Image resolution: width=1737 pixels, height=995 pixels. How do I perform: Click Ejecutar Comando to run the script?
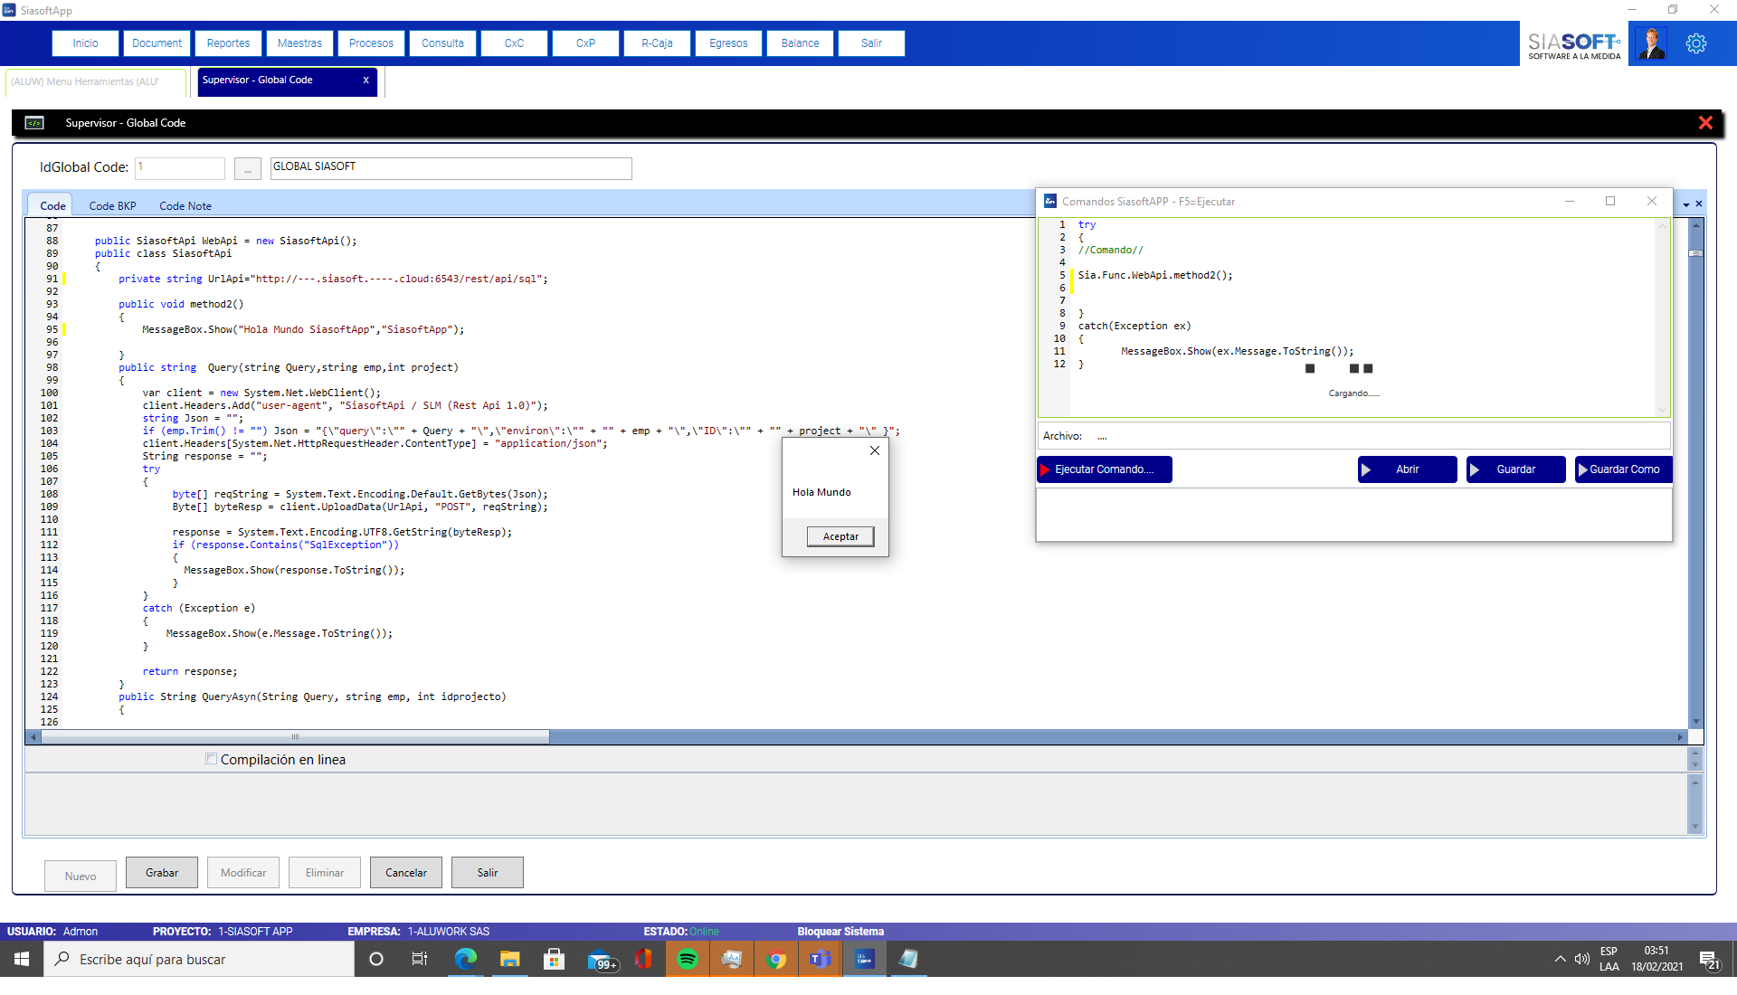(1103, 469)
